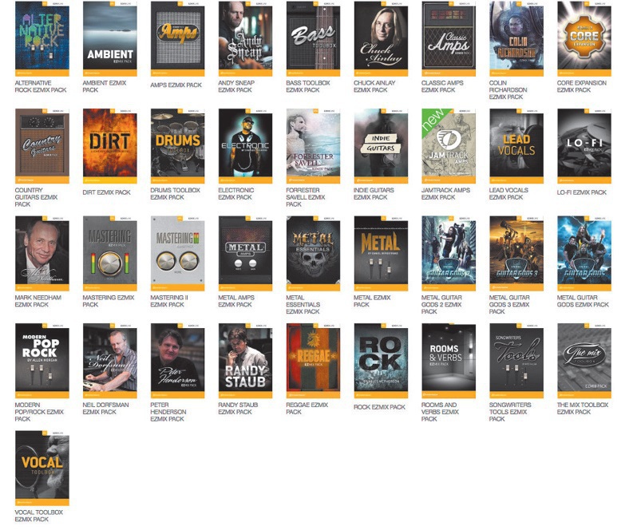Open 'METAL GUITAR GODS EZMIX PACK' title link
The image size is (625, 530).
pos(583,301)
